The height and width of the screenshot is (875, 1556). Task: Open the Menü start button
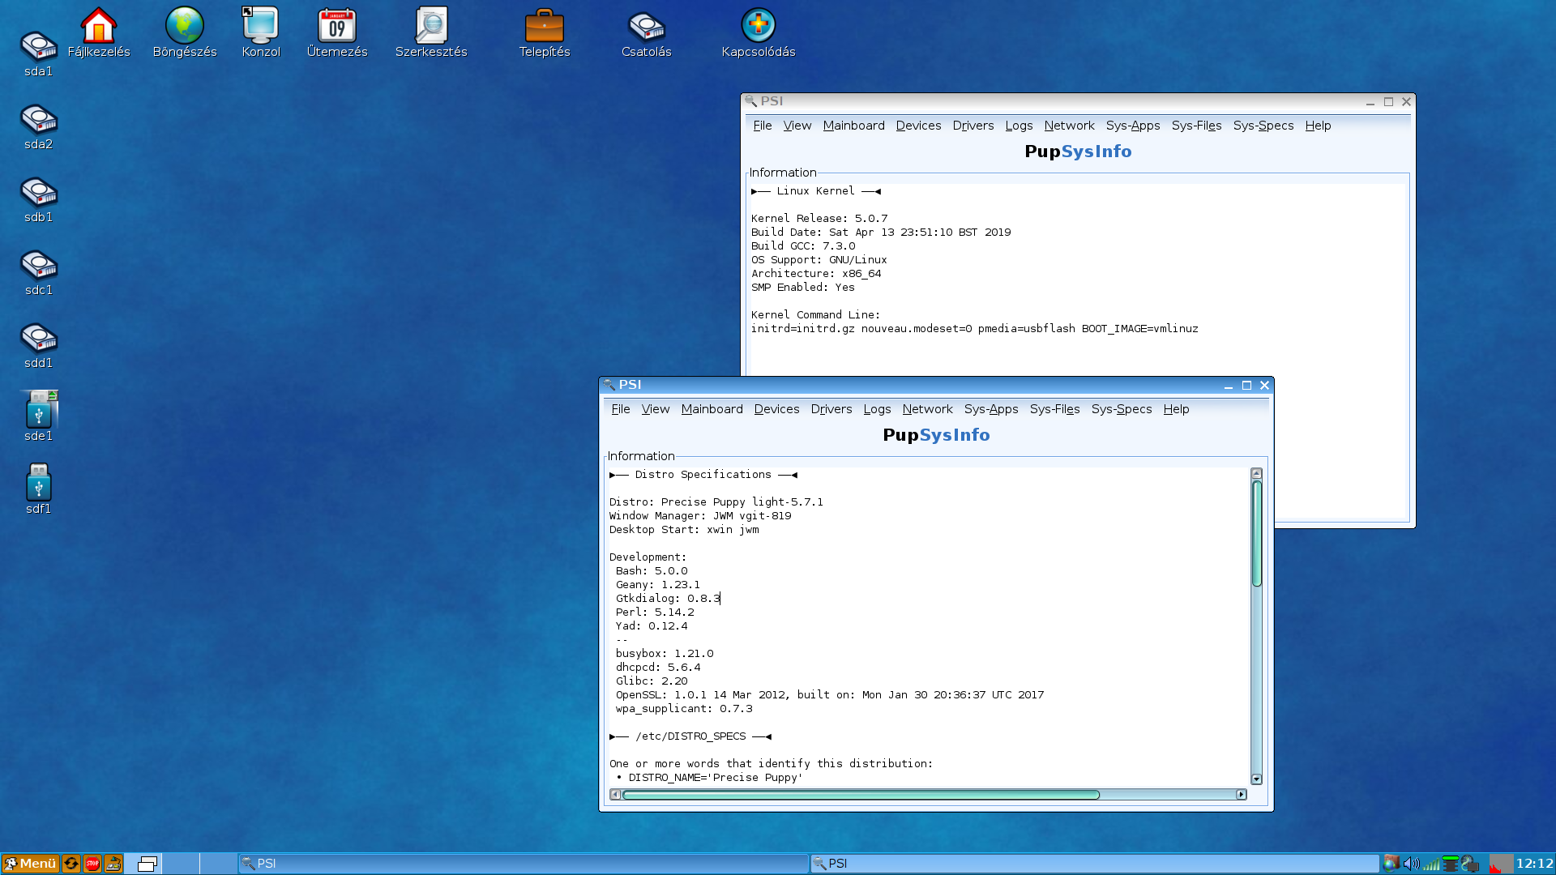(30, 864)
